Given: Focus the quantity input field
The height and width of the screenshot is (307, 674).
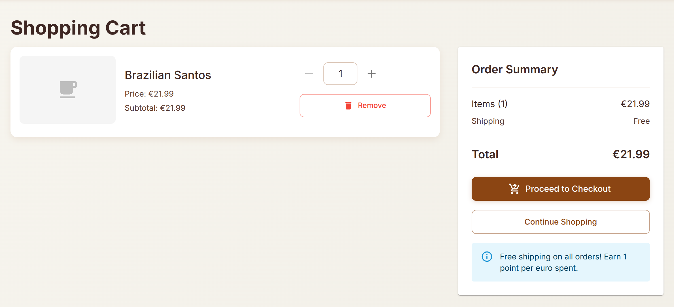Looking at the screenshot, I should [x=340, y=74].
